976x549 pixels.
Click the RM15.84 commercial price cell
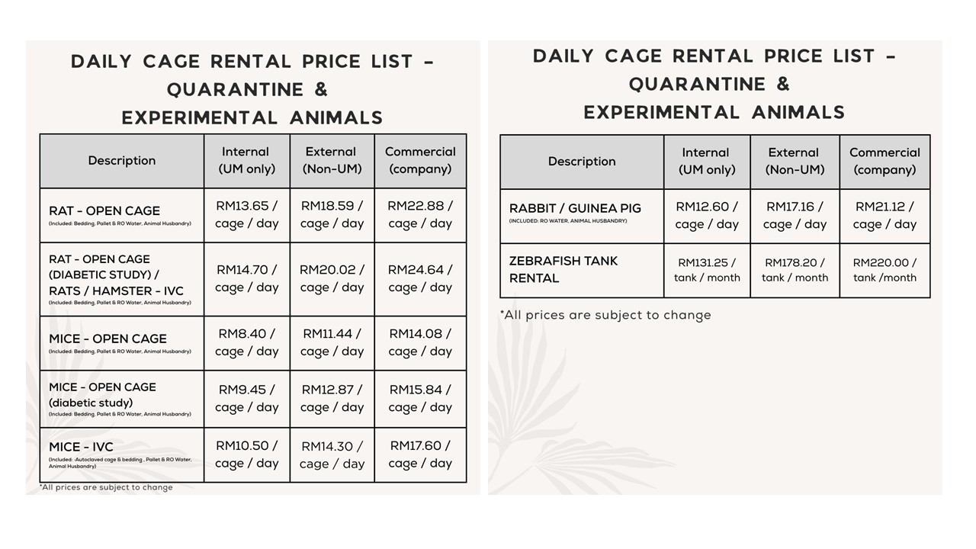420,398
